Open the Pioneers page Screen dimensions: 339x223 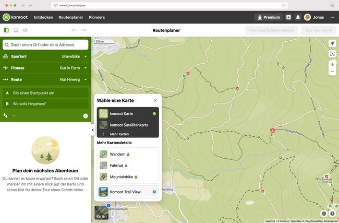pos(96,17)
